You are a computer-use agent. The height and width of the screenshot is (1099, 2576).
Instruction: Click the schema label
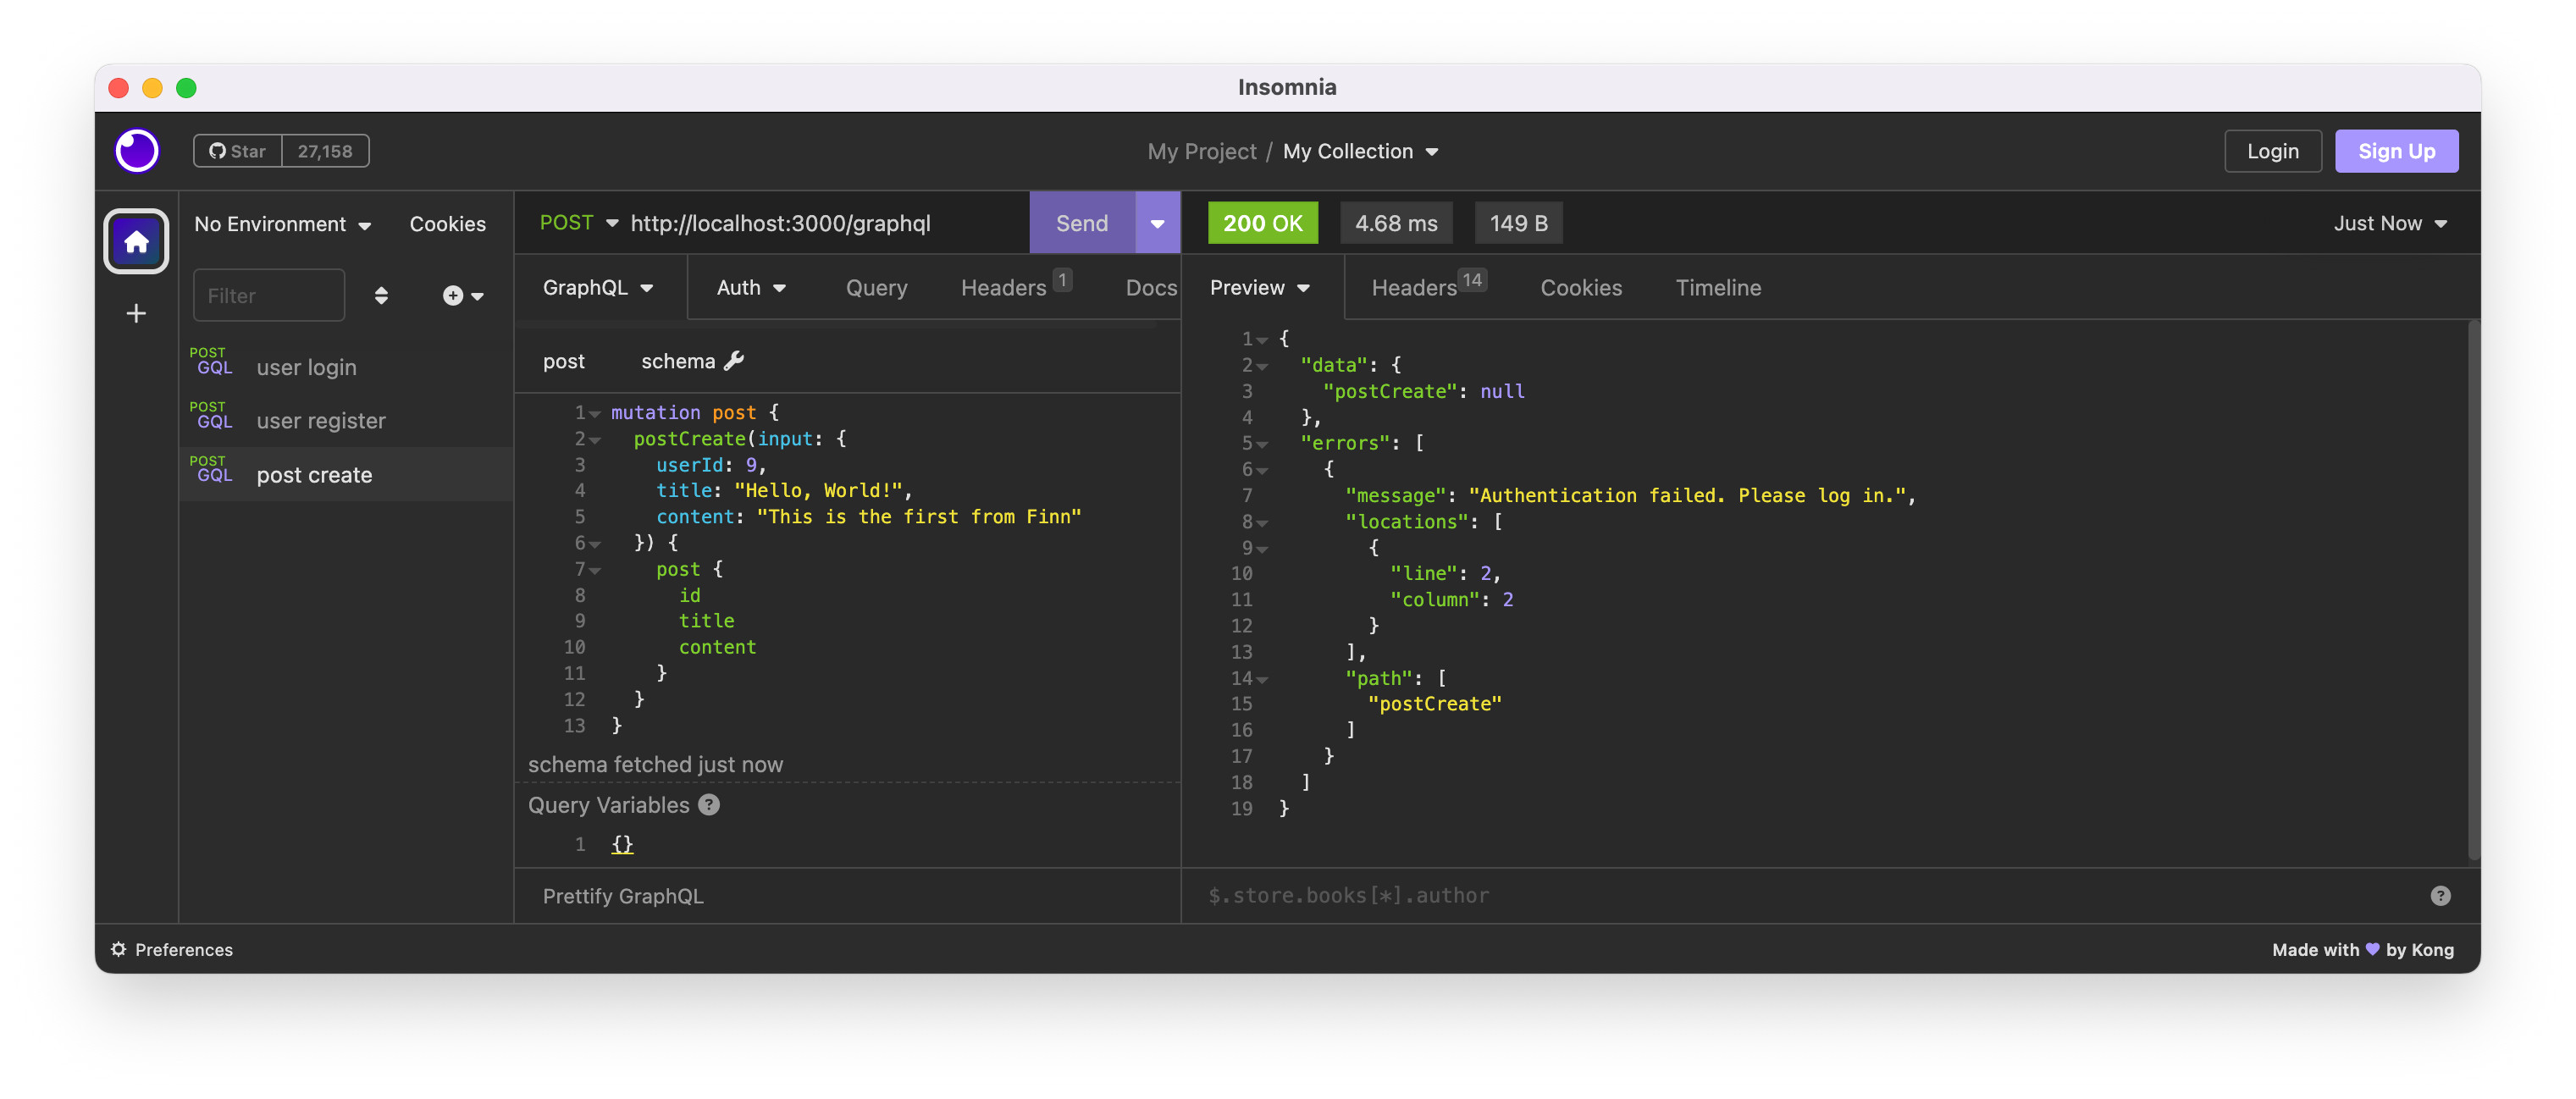(x=678, y=361)
